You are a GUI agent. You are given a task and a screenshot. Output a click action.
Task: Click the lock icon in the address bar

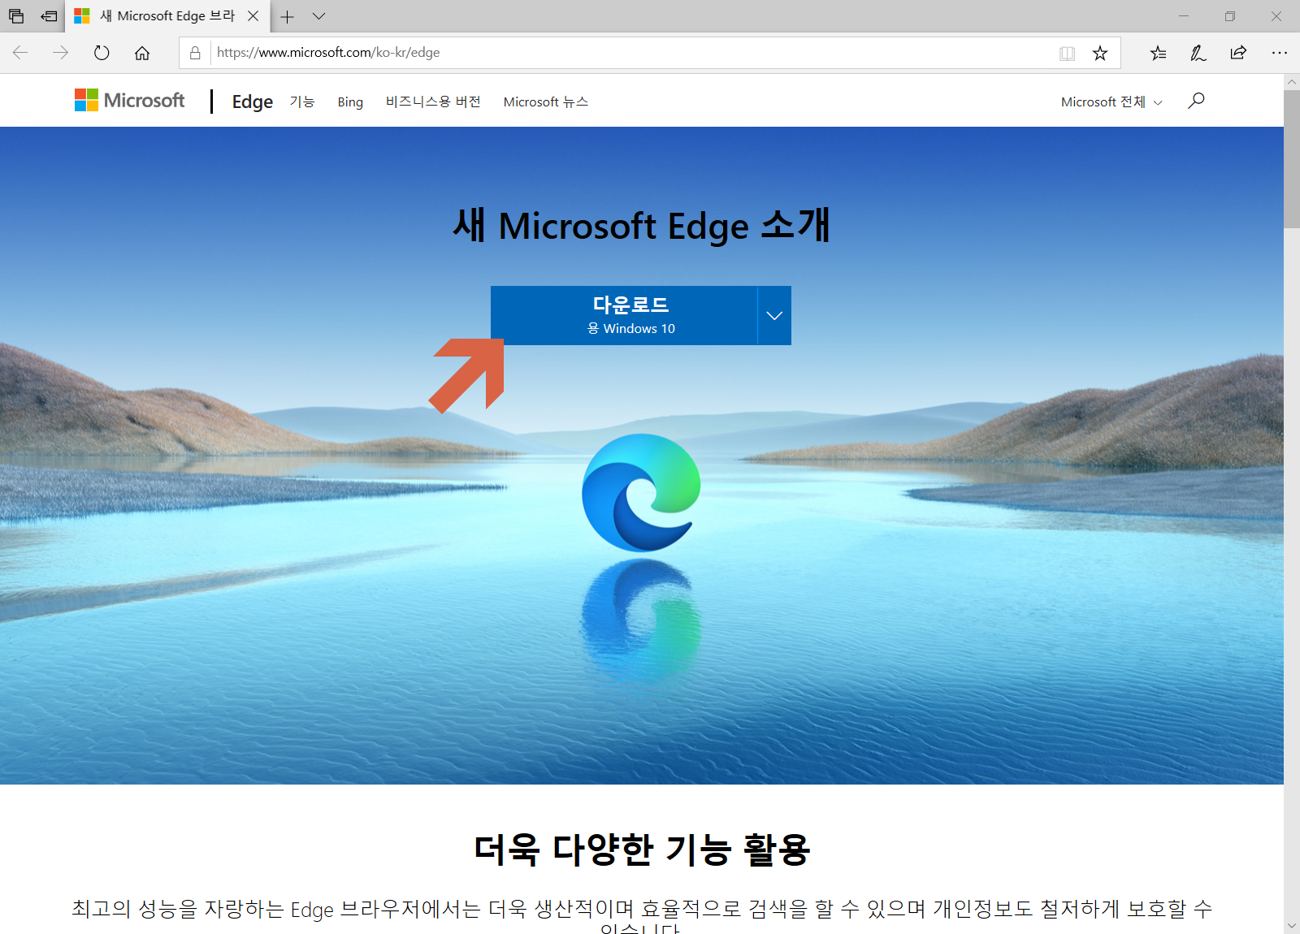(x=195, y=53)
